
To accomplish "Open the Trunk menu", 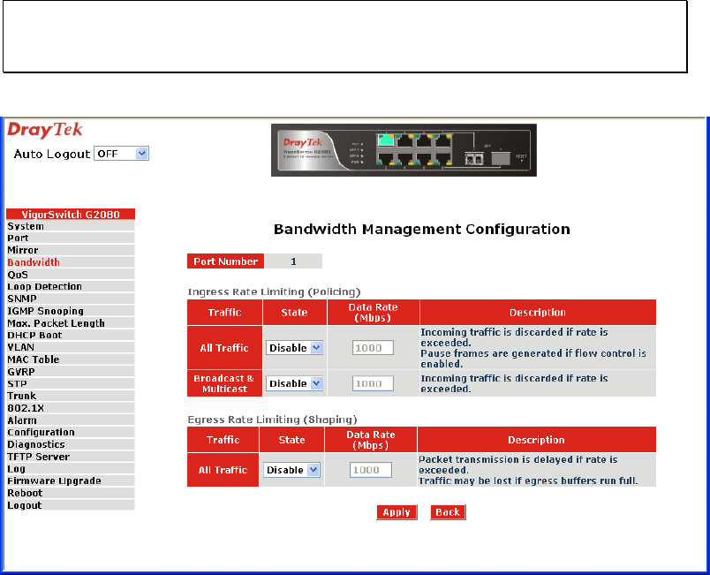I will point(70,397).
